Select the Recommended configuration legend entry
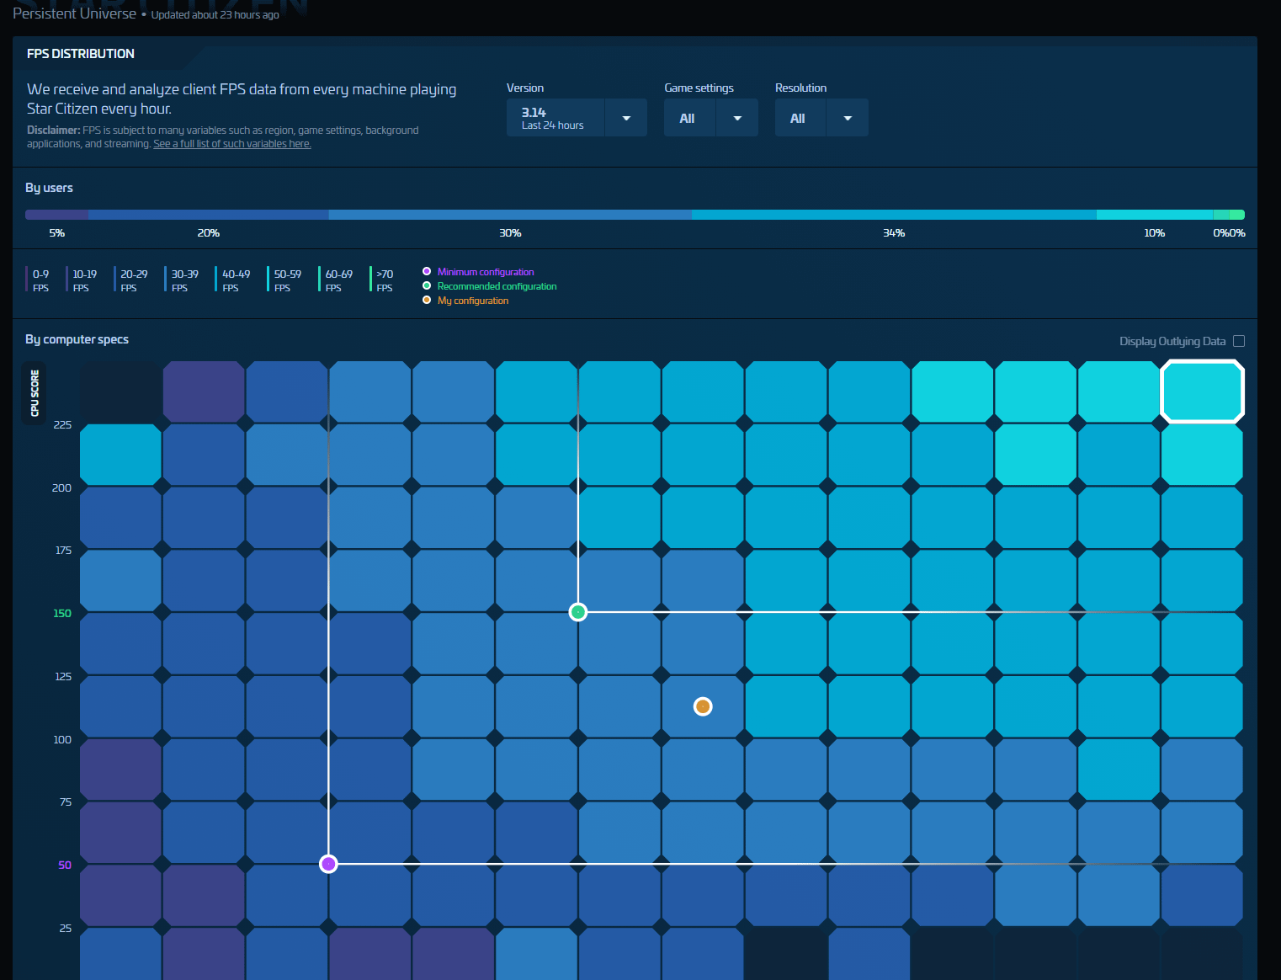Image resolution: width=1281 pixels, height=980 pixels. 489,286
